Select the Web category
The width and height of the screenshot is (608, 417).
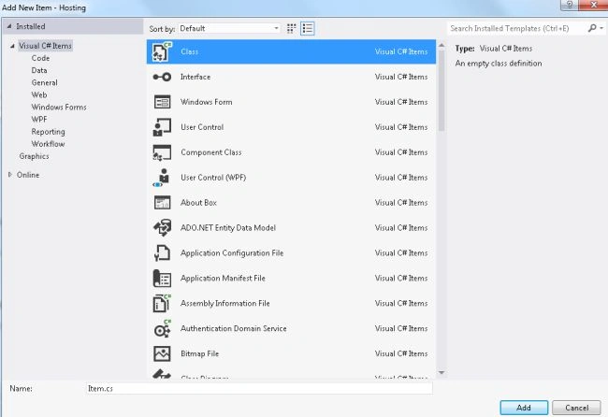[x=39, y=95]
